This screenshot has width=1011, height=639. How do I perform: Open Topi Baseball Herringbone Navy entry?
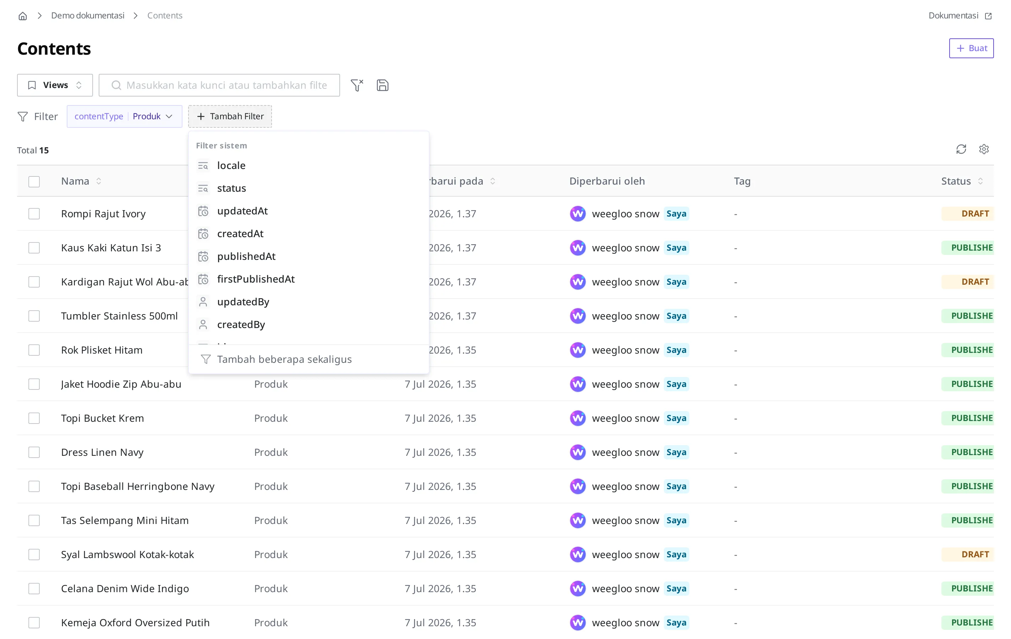tap(138, 487)
